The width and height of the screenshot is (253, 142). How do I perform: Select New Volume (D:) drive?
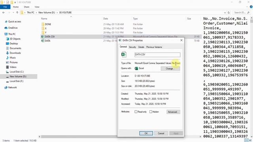18,77
